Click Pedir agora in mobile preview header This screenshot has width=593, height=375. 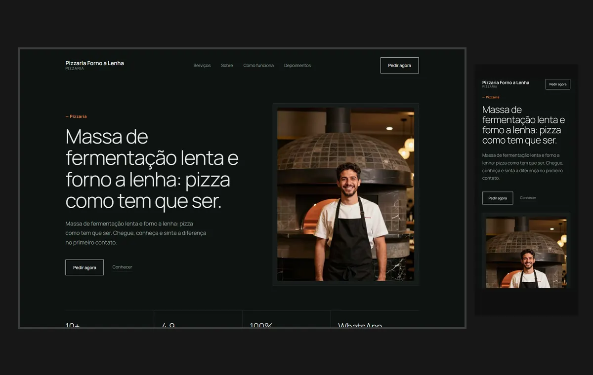point(558,84)
